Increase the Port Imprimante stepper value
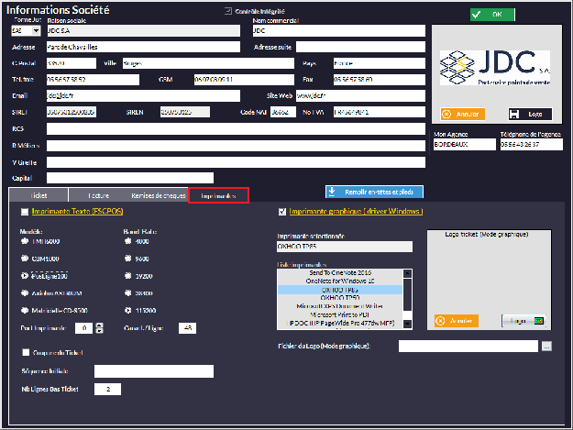 (x=88, y=325)
